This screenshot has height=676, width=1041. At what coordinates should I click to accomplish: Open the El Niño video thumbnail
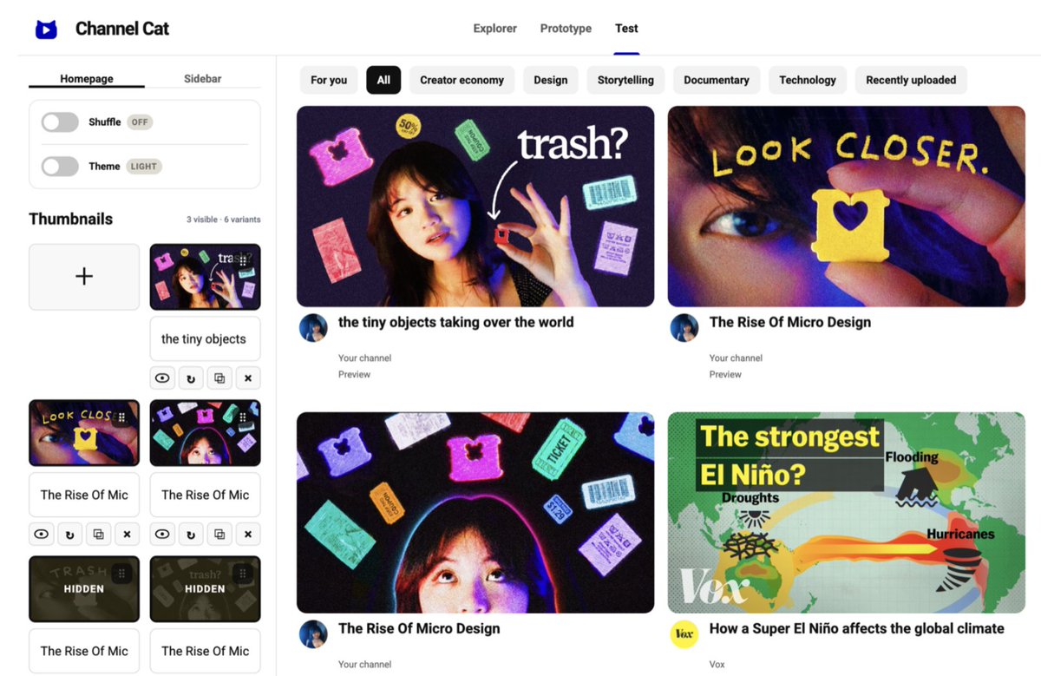(847, 513)
